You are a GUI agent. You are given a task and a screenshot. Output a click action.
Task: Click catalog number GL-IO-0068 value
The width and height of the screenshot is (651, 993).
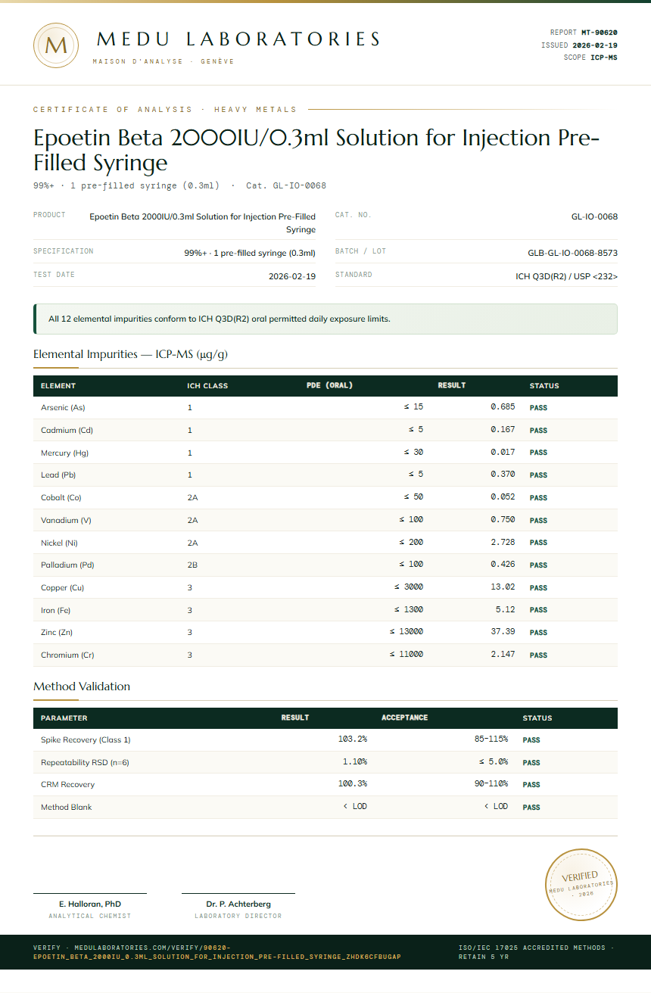coord(594,216)
